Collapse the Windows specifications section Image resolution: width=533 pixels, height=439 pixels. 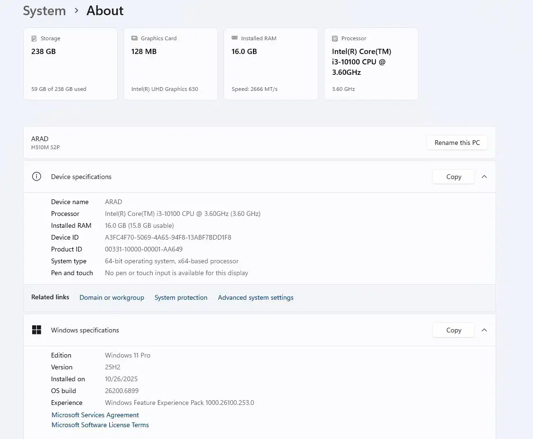coord(484,330)
